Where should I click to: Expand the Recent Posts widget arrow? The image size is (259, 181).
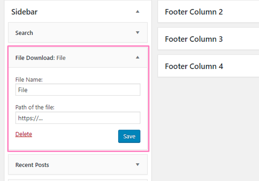[137, 165]
